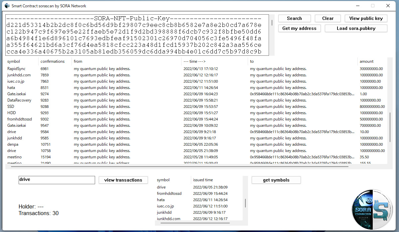Select 'drive' in issued symbols list
The image size is (399, 232).
click(x=199, y=187)
